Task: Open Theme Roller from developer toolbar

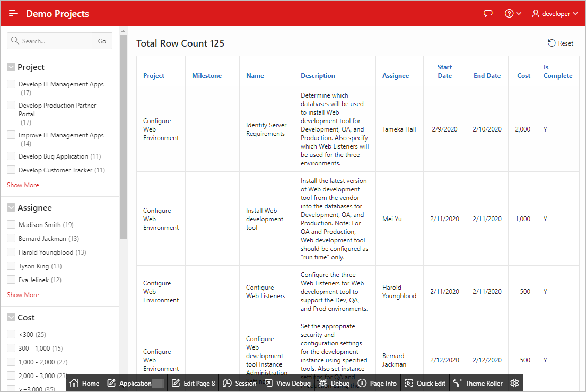Action: (478, 383)
